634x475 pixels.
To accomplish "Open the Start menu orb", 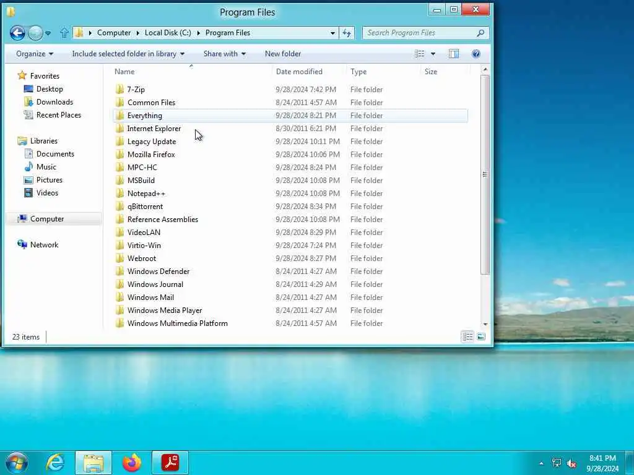I will tap(17, 463).
